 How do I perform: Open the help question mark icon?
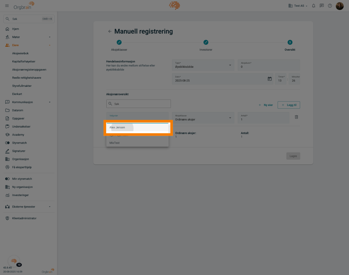coord(330,6)
